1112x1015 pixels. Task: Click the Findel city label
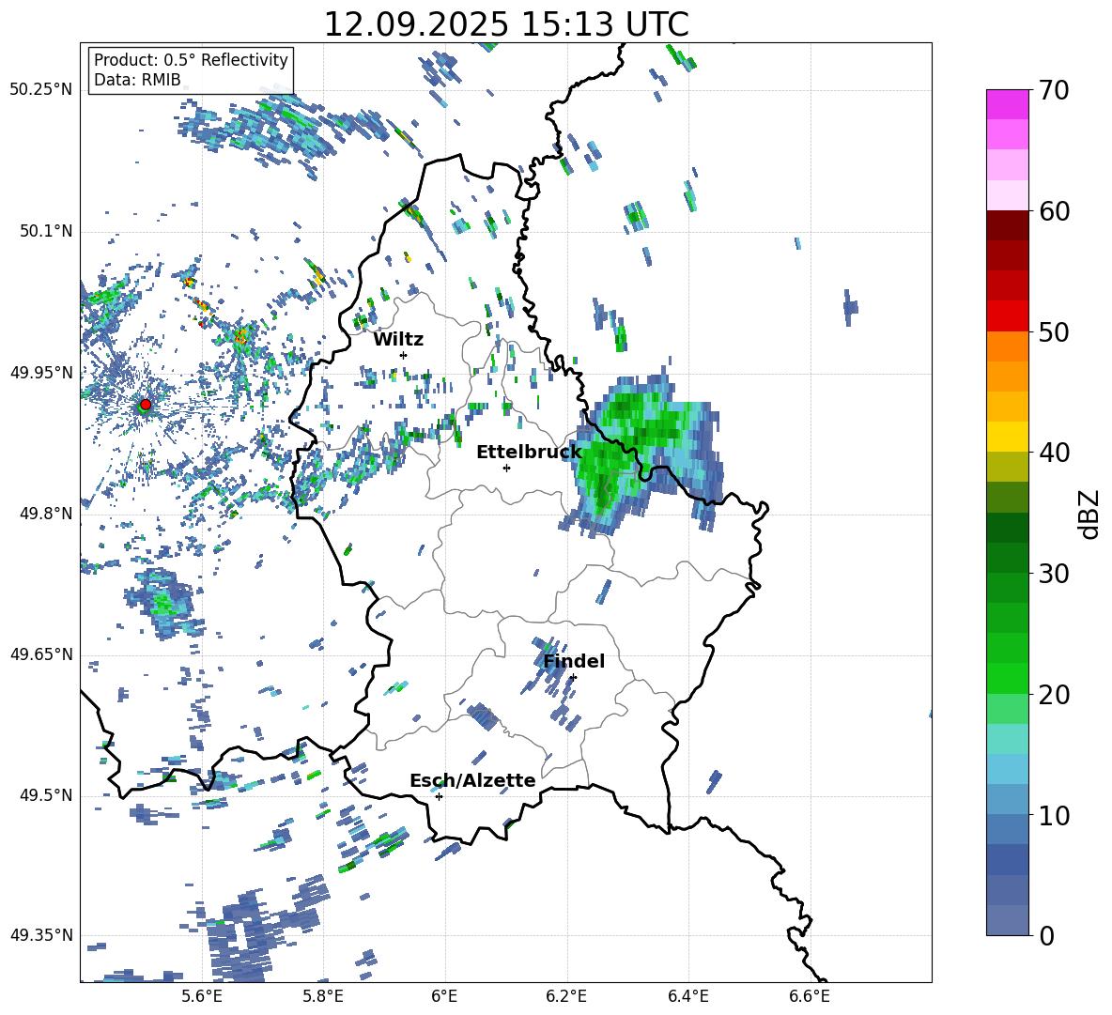(x=574, y=661)
